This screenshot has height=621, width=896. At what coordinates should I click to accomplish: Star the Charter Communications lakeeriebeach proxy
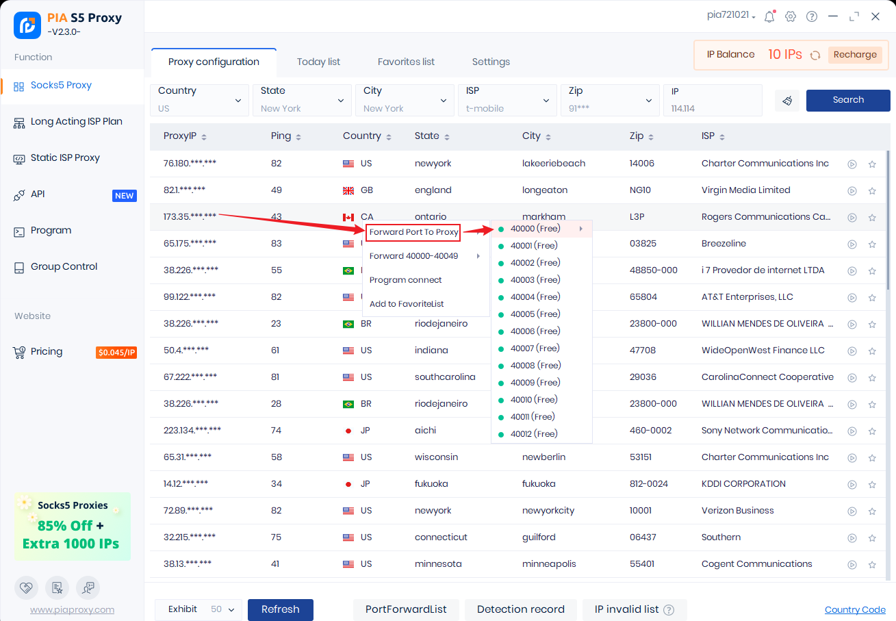pos(872,164)
